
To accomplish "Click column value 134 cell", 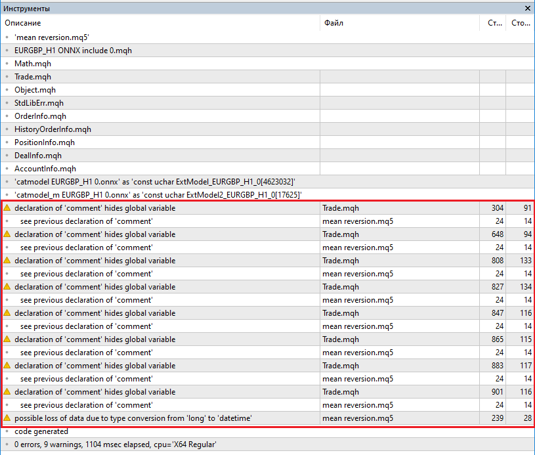I will point(520,287).
